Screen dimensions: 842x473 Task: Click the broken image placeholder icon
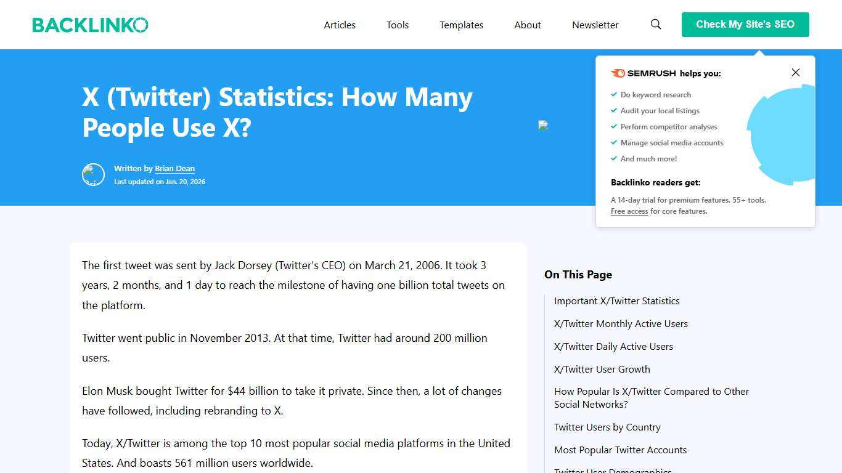point(543,125)
